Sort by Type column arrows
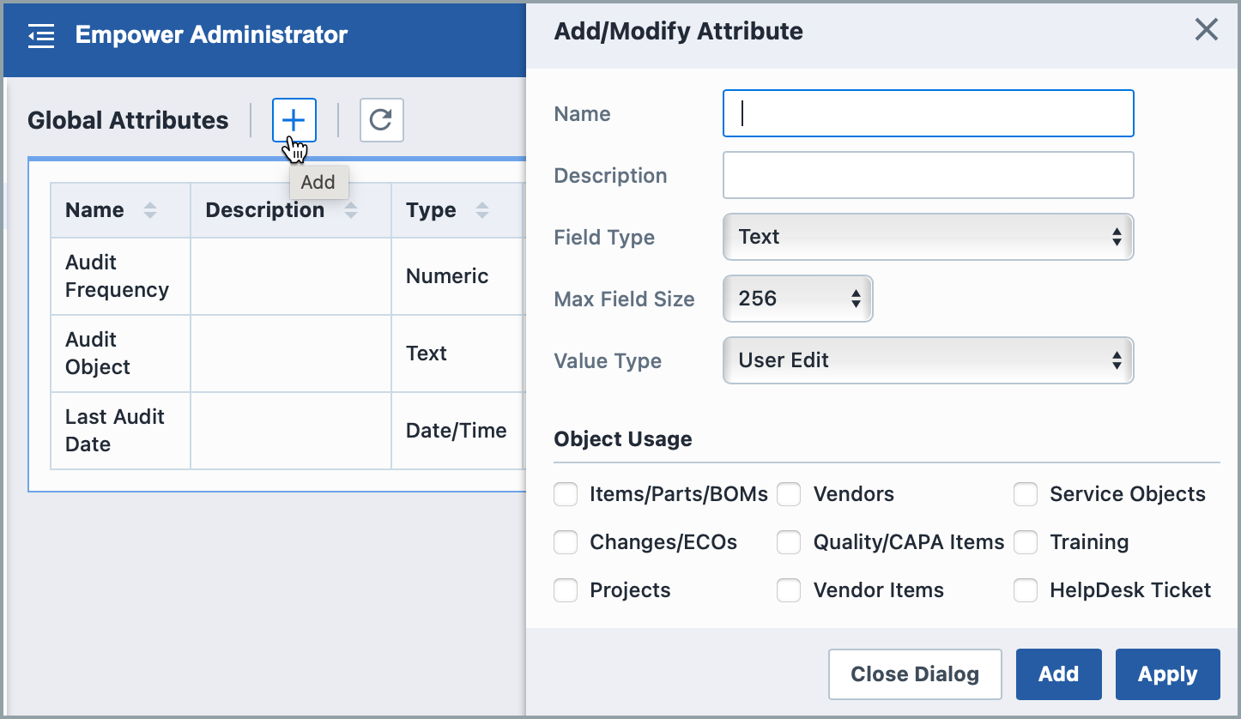The height and width of the screenshot is (719, 1241). tap(482, 210)
